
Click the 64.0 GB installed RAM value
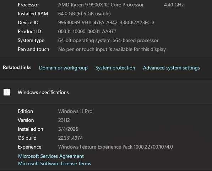[85, 14]
